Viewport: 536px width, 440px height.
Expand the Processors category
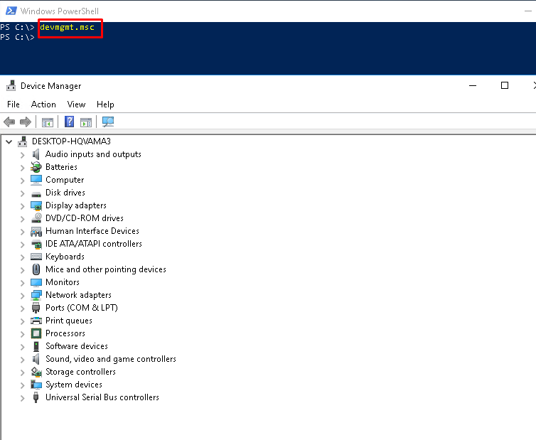(22, 333)
